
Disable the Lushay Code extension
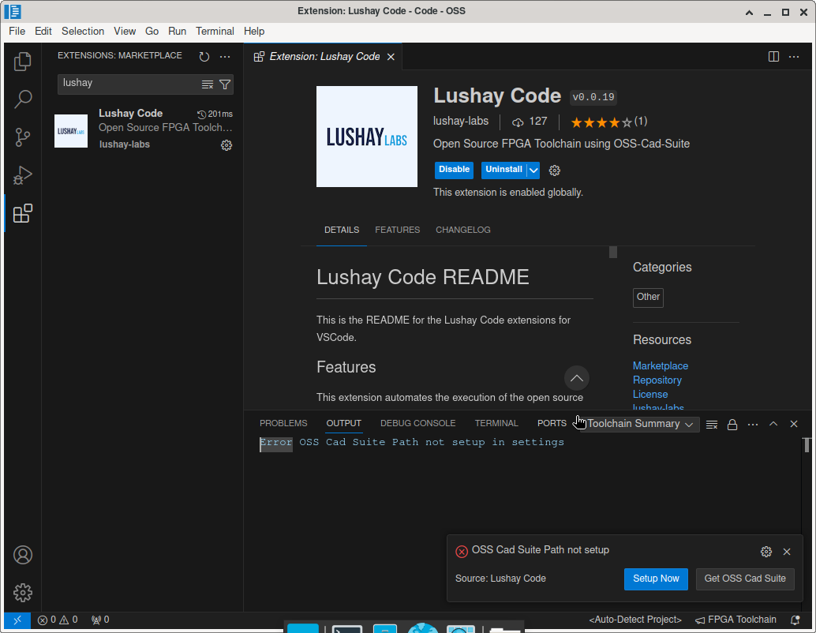click(x=454, y=170)
